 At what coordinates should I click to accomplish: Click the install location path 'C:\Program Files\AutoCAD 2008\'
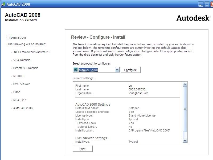[x=149, y=130]
